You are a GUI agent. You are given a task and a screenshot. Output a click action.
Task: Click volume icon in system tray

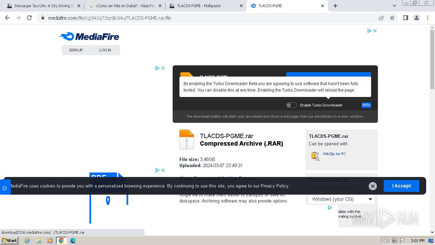pos(386,241)
